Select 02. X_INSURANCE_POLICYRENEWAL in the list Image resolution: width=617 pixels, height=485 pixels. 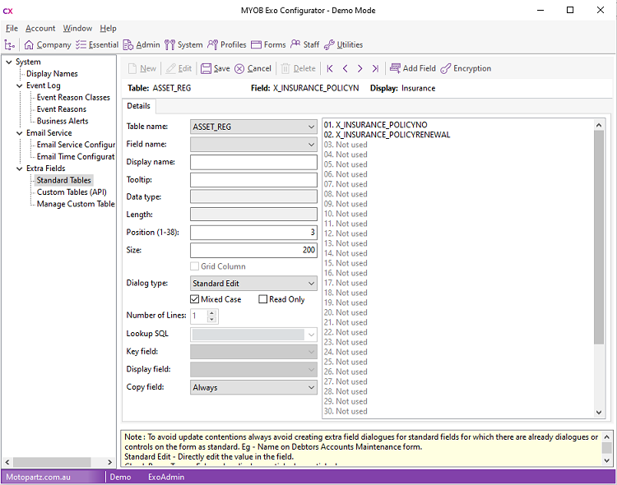coord(387,135)
